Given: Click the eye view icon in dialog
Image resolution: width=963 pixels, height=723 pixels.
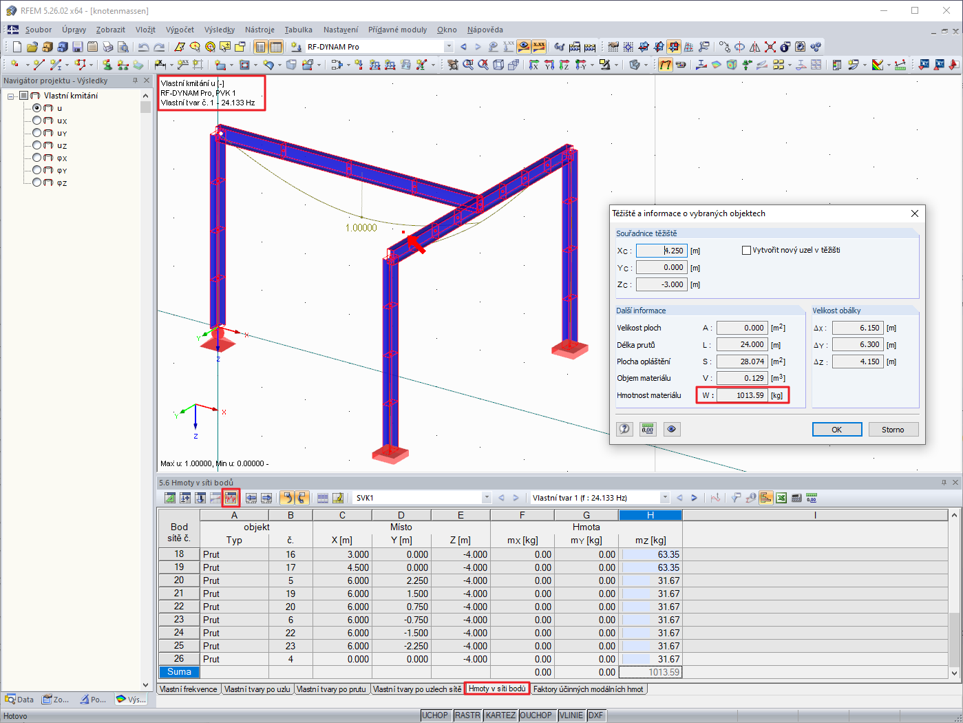Looking at the screenshot, I should [671, 429].
